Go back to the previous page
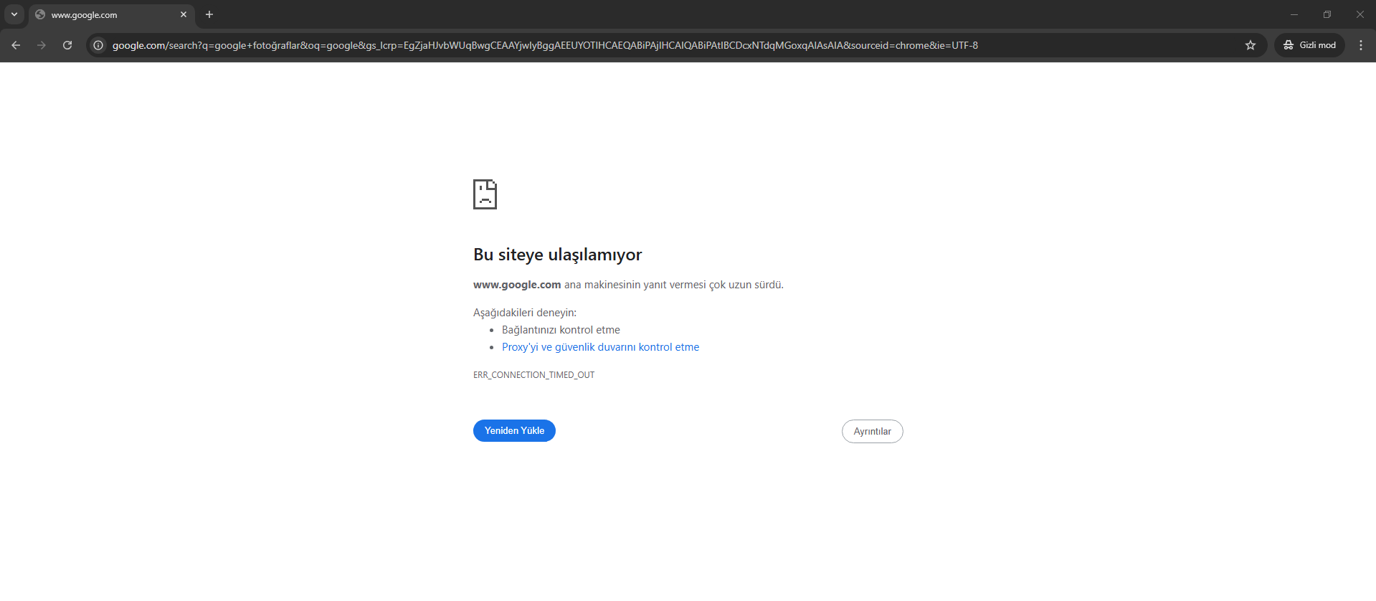The image size is (1376, 601). tap(16, 45)
